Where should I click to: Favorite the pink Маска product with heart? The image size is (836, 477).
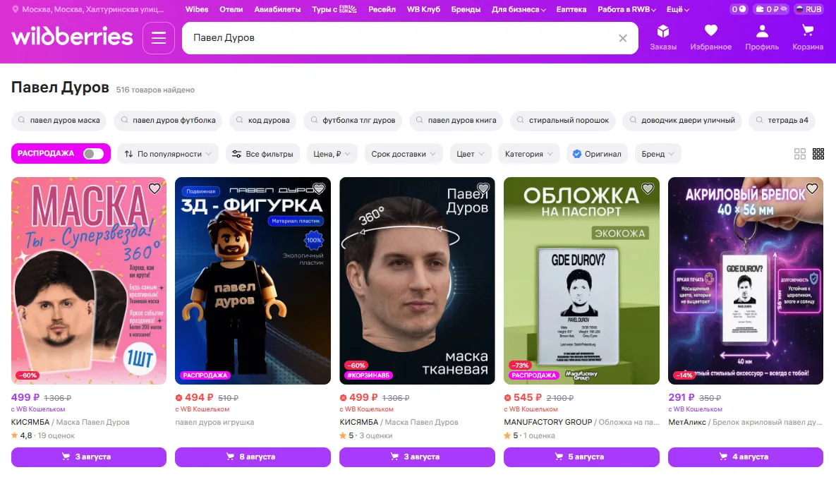[x=155, y=188]
